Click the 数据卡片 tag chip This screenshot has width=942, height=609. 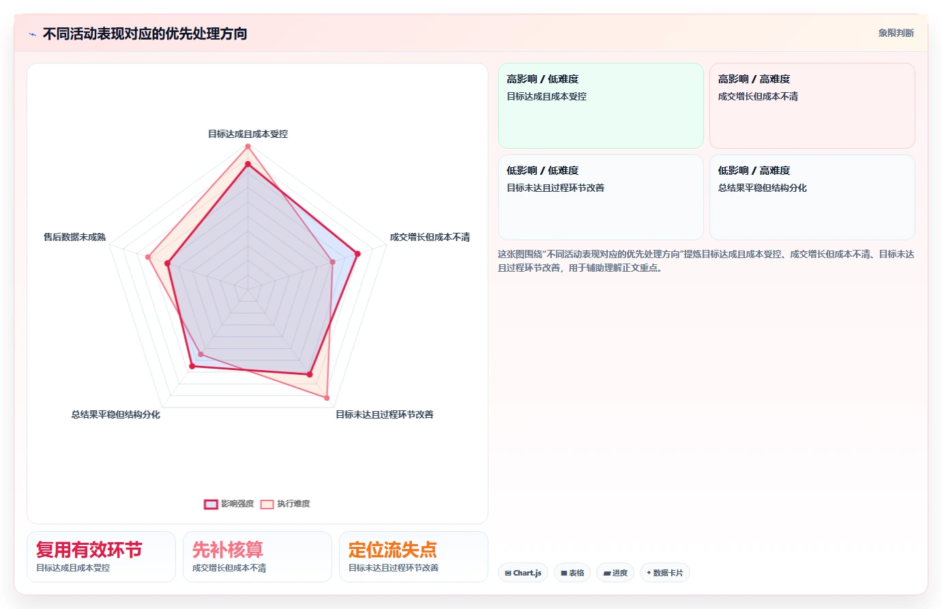pyautogui.click(x=665, y=573)
